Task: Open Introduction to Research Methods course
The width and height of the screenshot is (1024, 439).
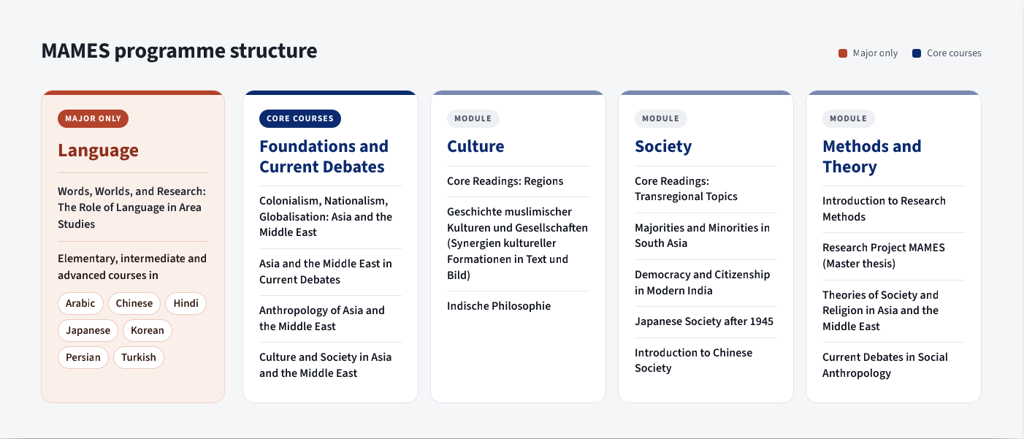Action: [884, 209]
